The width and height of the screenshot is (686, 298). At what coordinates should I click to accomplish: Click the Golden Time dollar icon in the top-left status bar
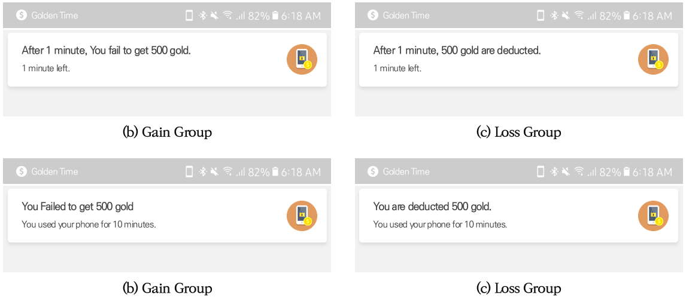coord(22,15)
